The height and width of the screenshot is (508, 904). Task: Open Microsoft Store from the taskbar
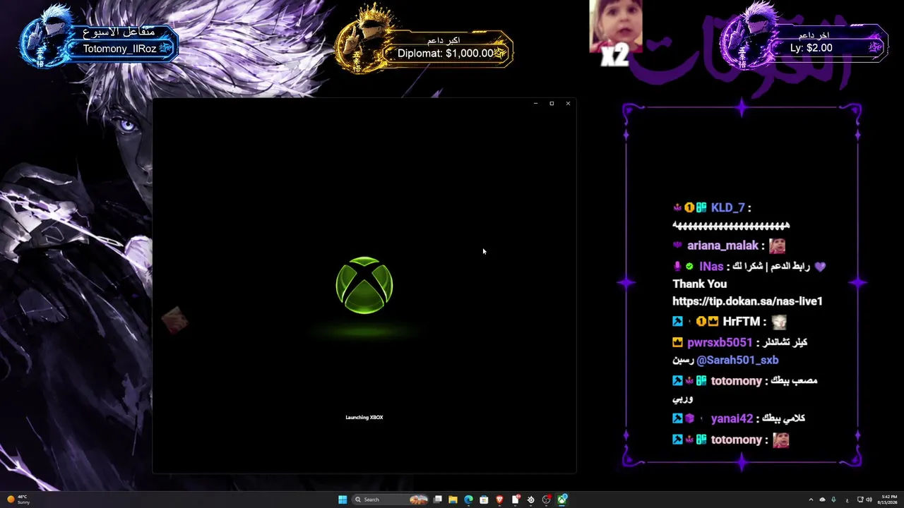[x=484, y=500]
